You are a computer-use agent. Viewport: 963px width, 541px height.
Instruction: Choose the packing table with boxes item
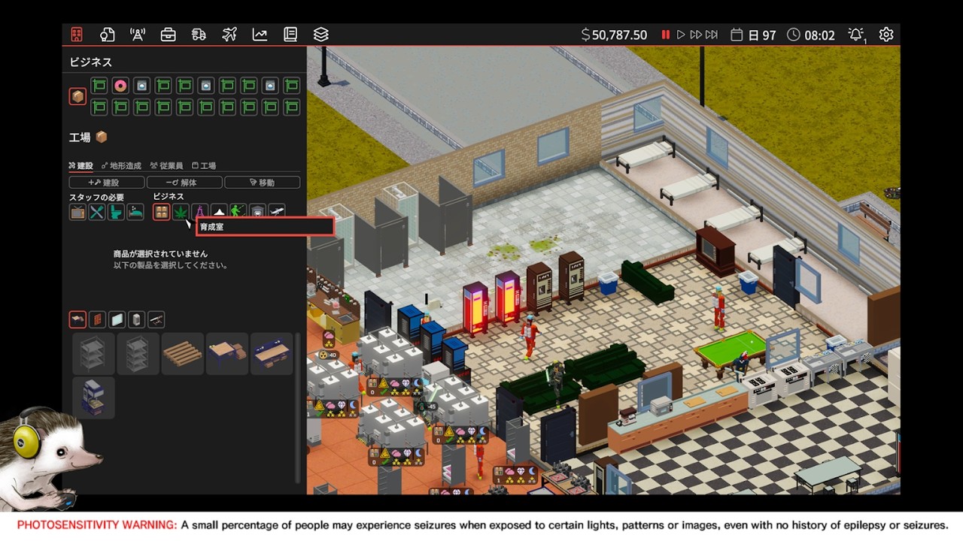tap(227, 354)
